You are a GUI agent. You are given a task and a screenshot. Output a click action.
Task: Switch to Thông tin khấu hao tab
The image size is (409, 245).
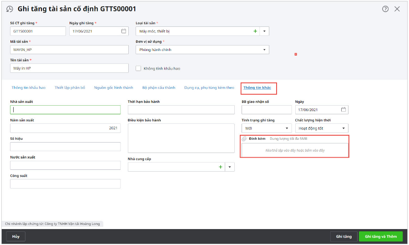tap(29, 87)
